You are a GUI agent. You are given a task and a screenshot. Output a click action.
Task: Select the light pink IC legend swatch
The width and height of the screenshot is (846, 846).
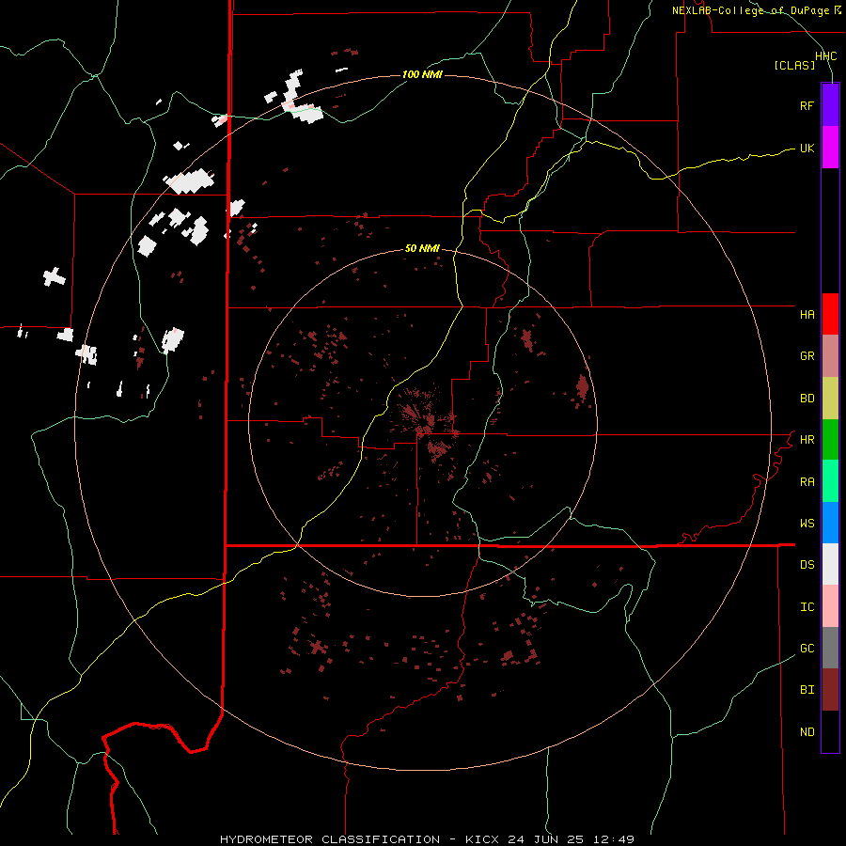tap(830, 606)
